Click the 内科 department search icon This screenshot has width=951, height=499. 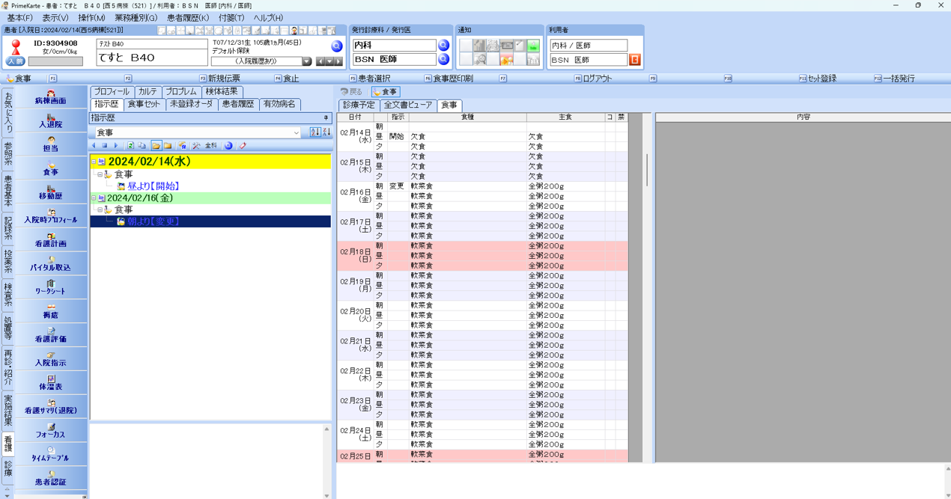tap(443, 45)
